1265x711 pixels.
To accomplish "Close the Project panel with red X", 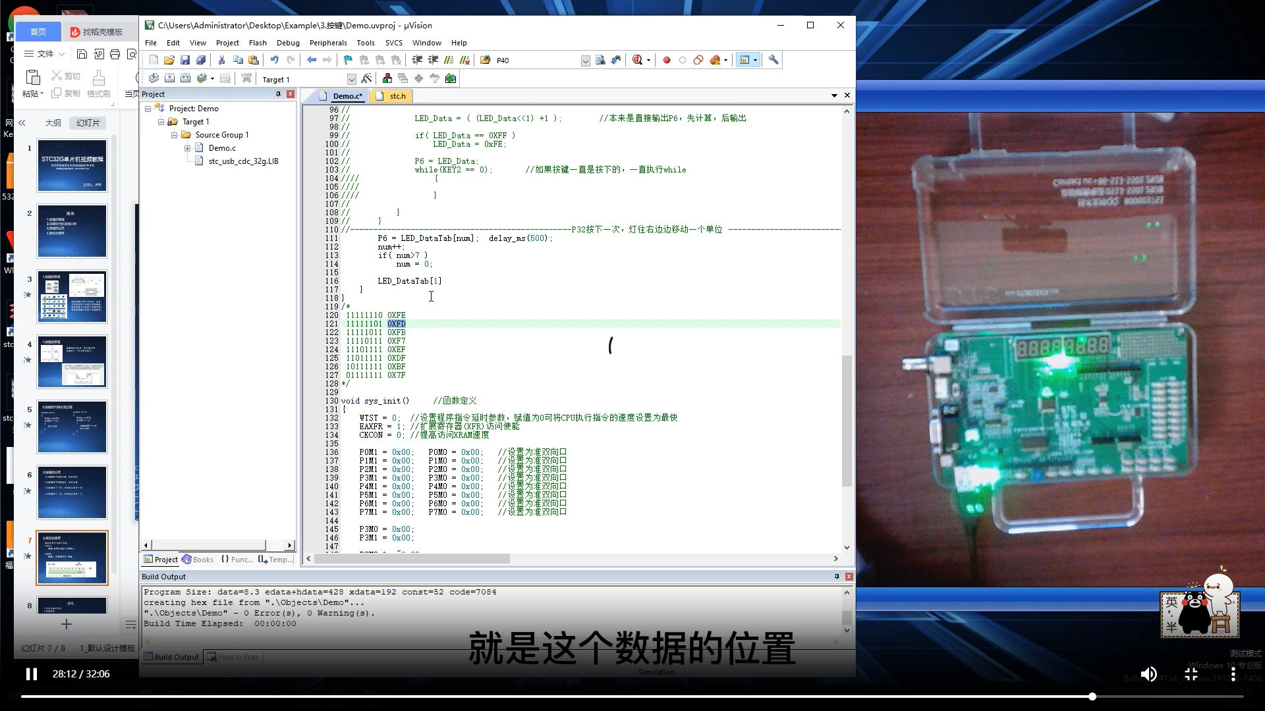I will (x=291, y=94).
